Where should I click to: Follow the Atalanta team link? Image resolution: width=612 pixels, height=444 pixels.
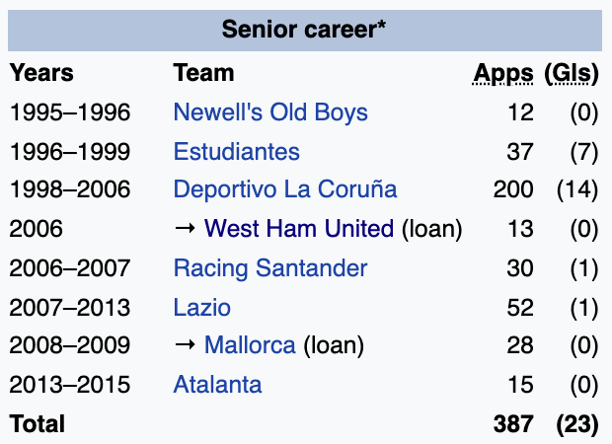point(217,385)
